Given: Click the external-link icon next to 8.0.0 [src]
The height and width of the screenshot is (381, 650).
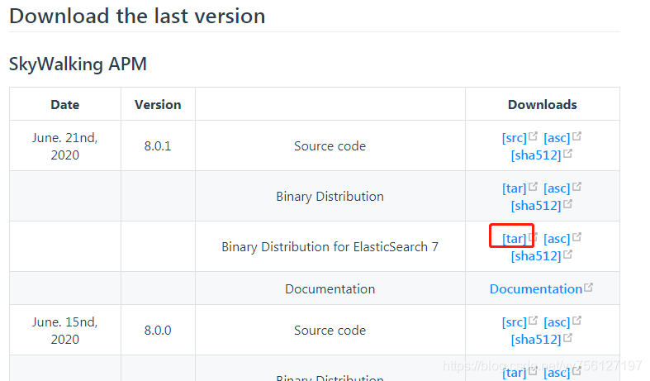Looking at the screenshot, I should pos(533,320).
